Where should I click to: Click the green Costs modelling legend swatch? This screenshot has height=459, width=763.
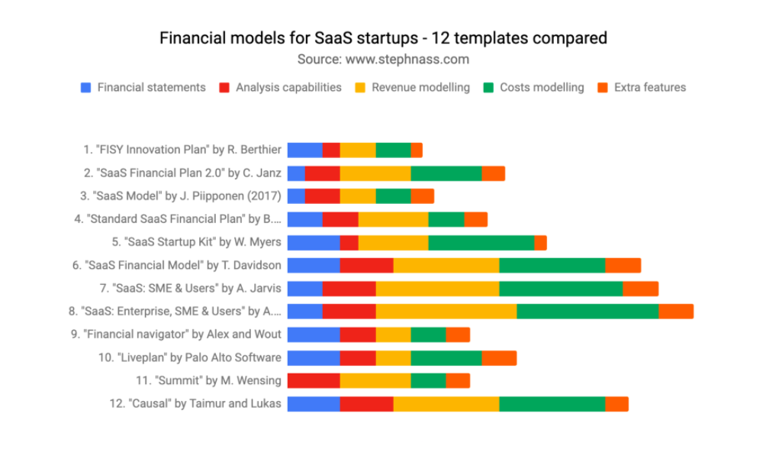(488, 88)
